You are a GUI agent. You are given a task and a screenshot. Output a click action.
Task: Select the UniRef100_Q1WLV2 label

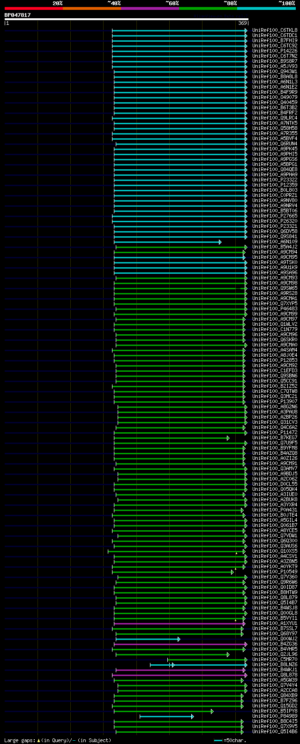click(275, 324)
